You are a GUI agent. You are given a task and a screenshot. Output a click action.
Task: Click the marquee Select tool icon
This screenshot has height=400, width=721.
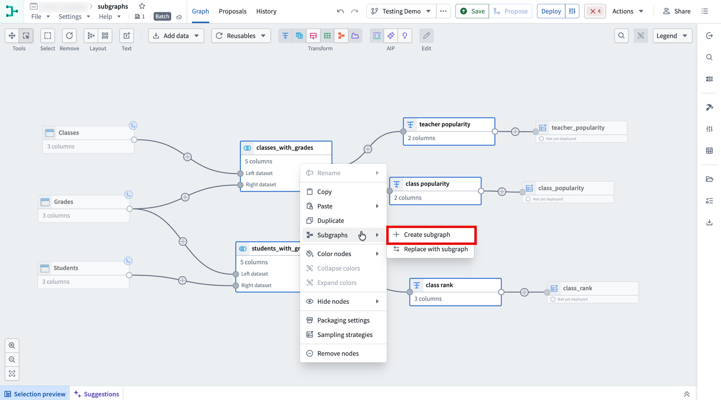point(48,36)
